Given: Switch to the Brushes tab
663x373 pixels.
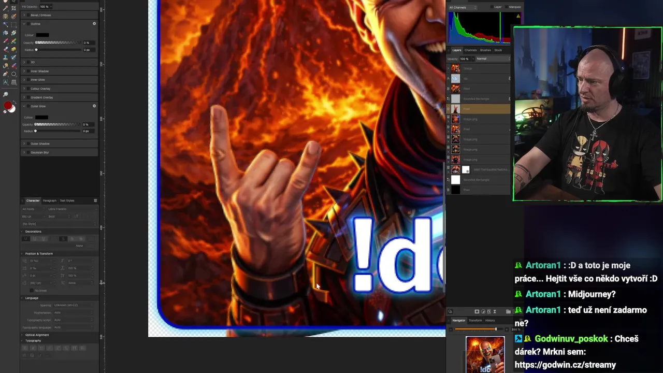Looking at the screenshot, I should point(485,50).
